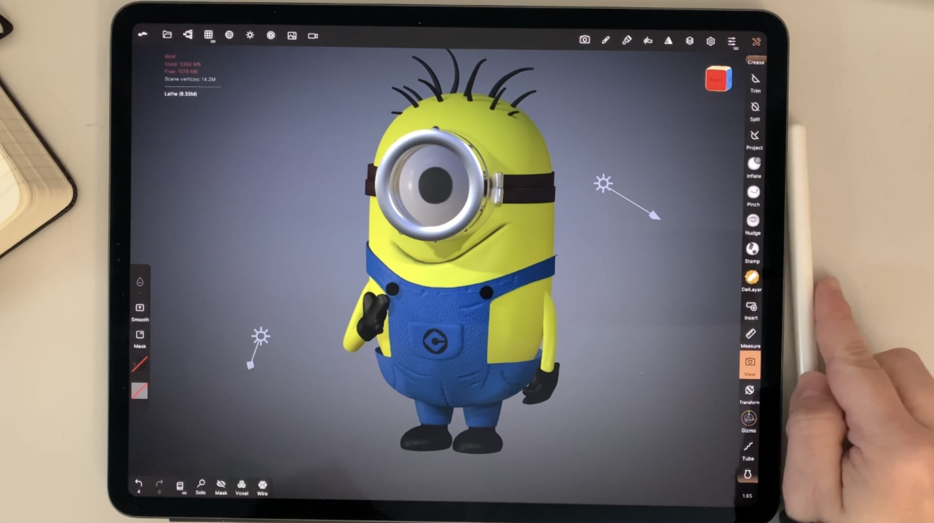The height and width of the screenshot is (523, 934).
Task: Toggle Solo mode for selected object
Action: (x=201, y=485)
